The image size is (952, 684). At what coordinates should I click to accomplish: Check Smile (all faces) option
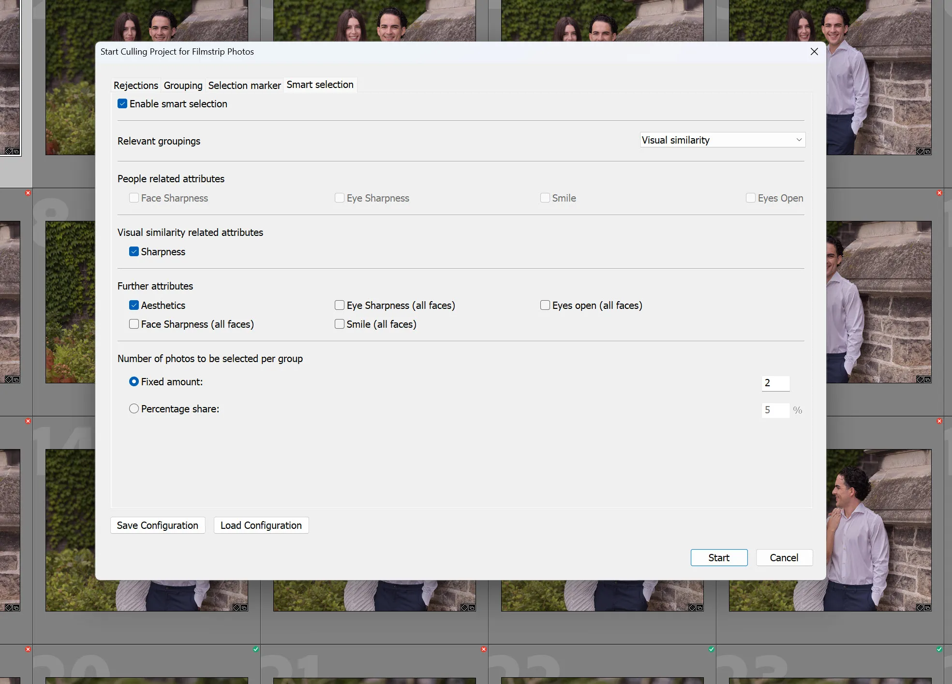[340, 324]
